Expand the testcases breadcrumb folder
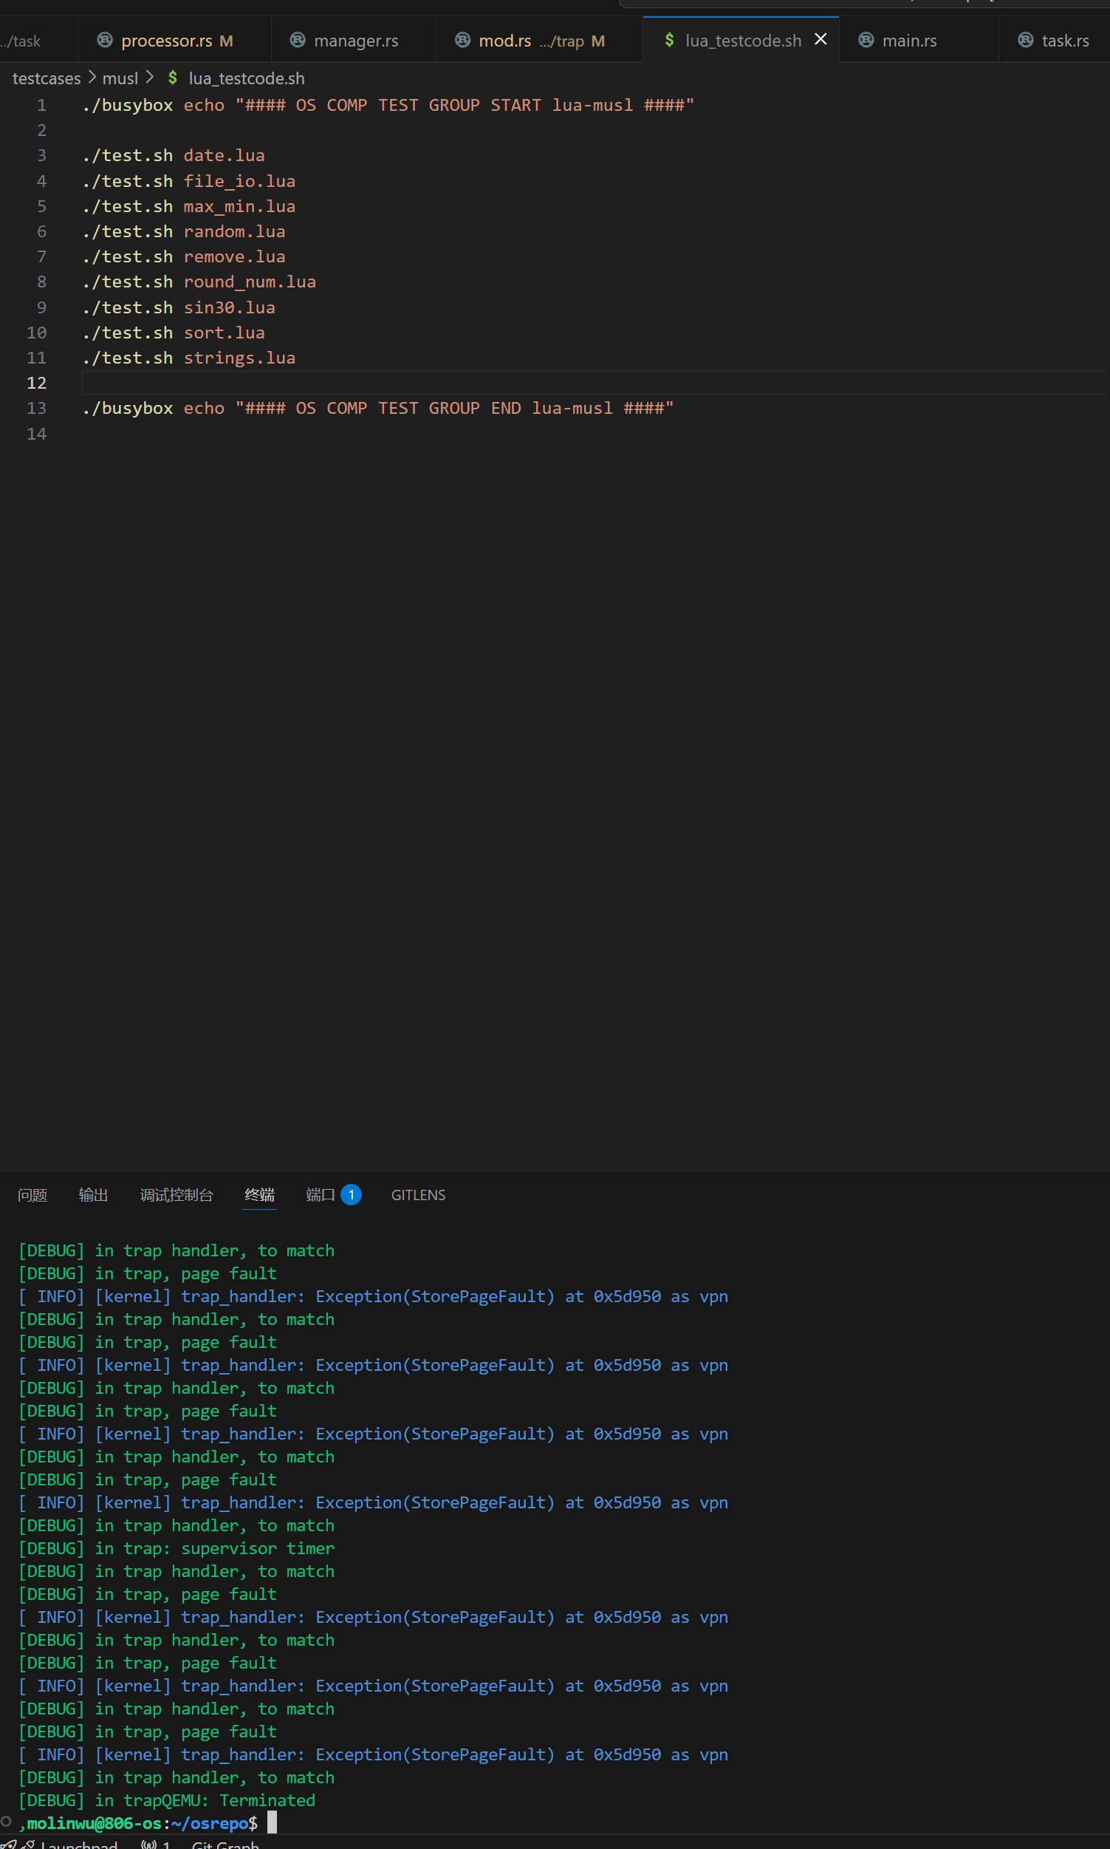 47,78
